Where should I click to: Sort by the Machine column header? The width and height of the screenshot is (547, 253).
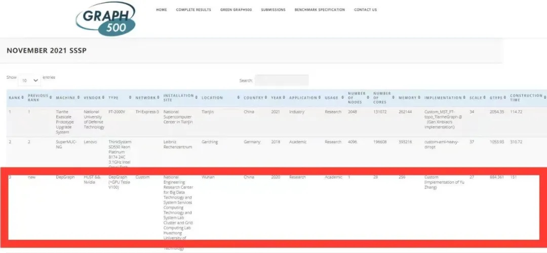(x=66, y=97)
